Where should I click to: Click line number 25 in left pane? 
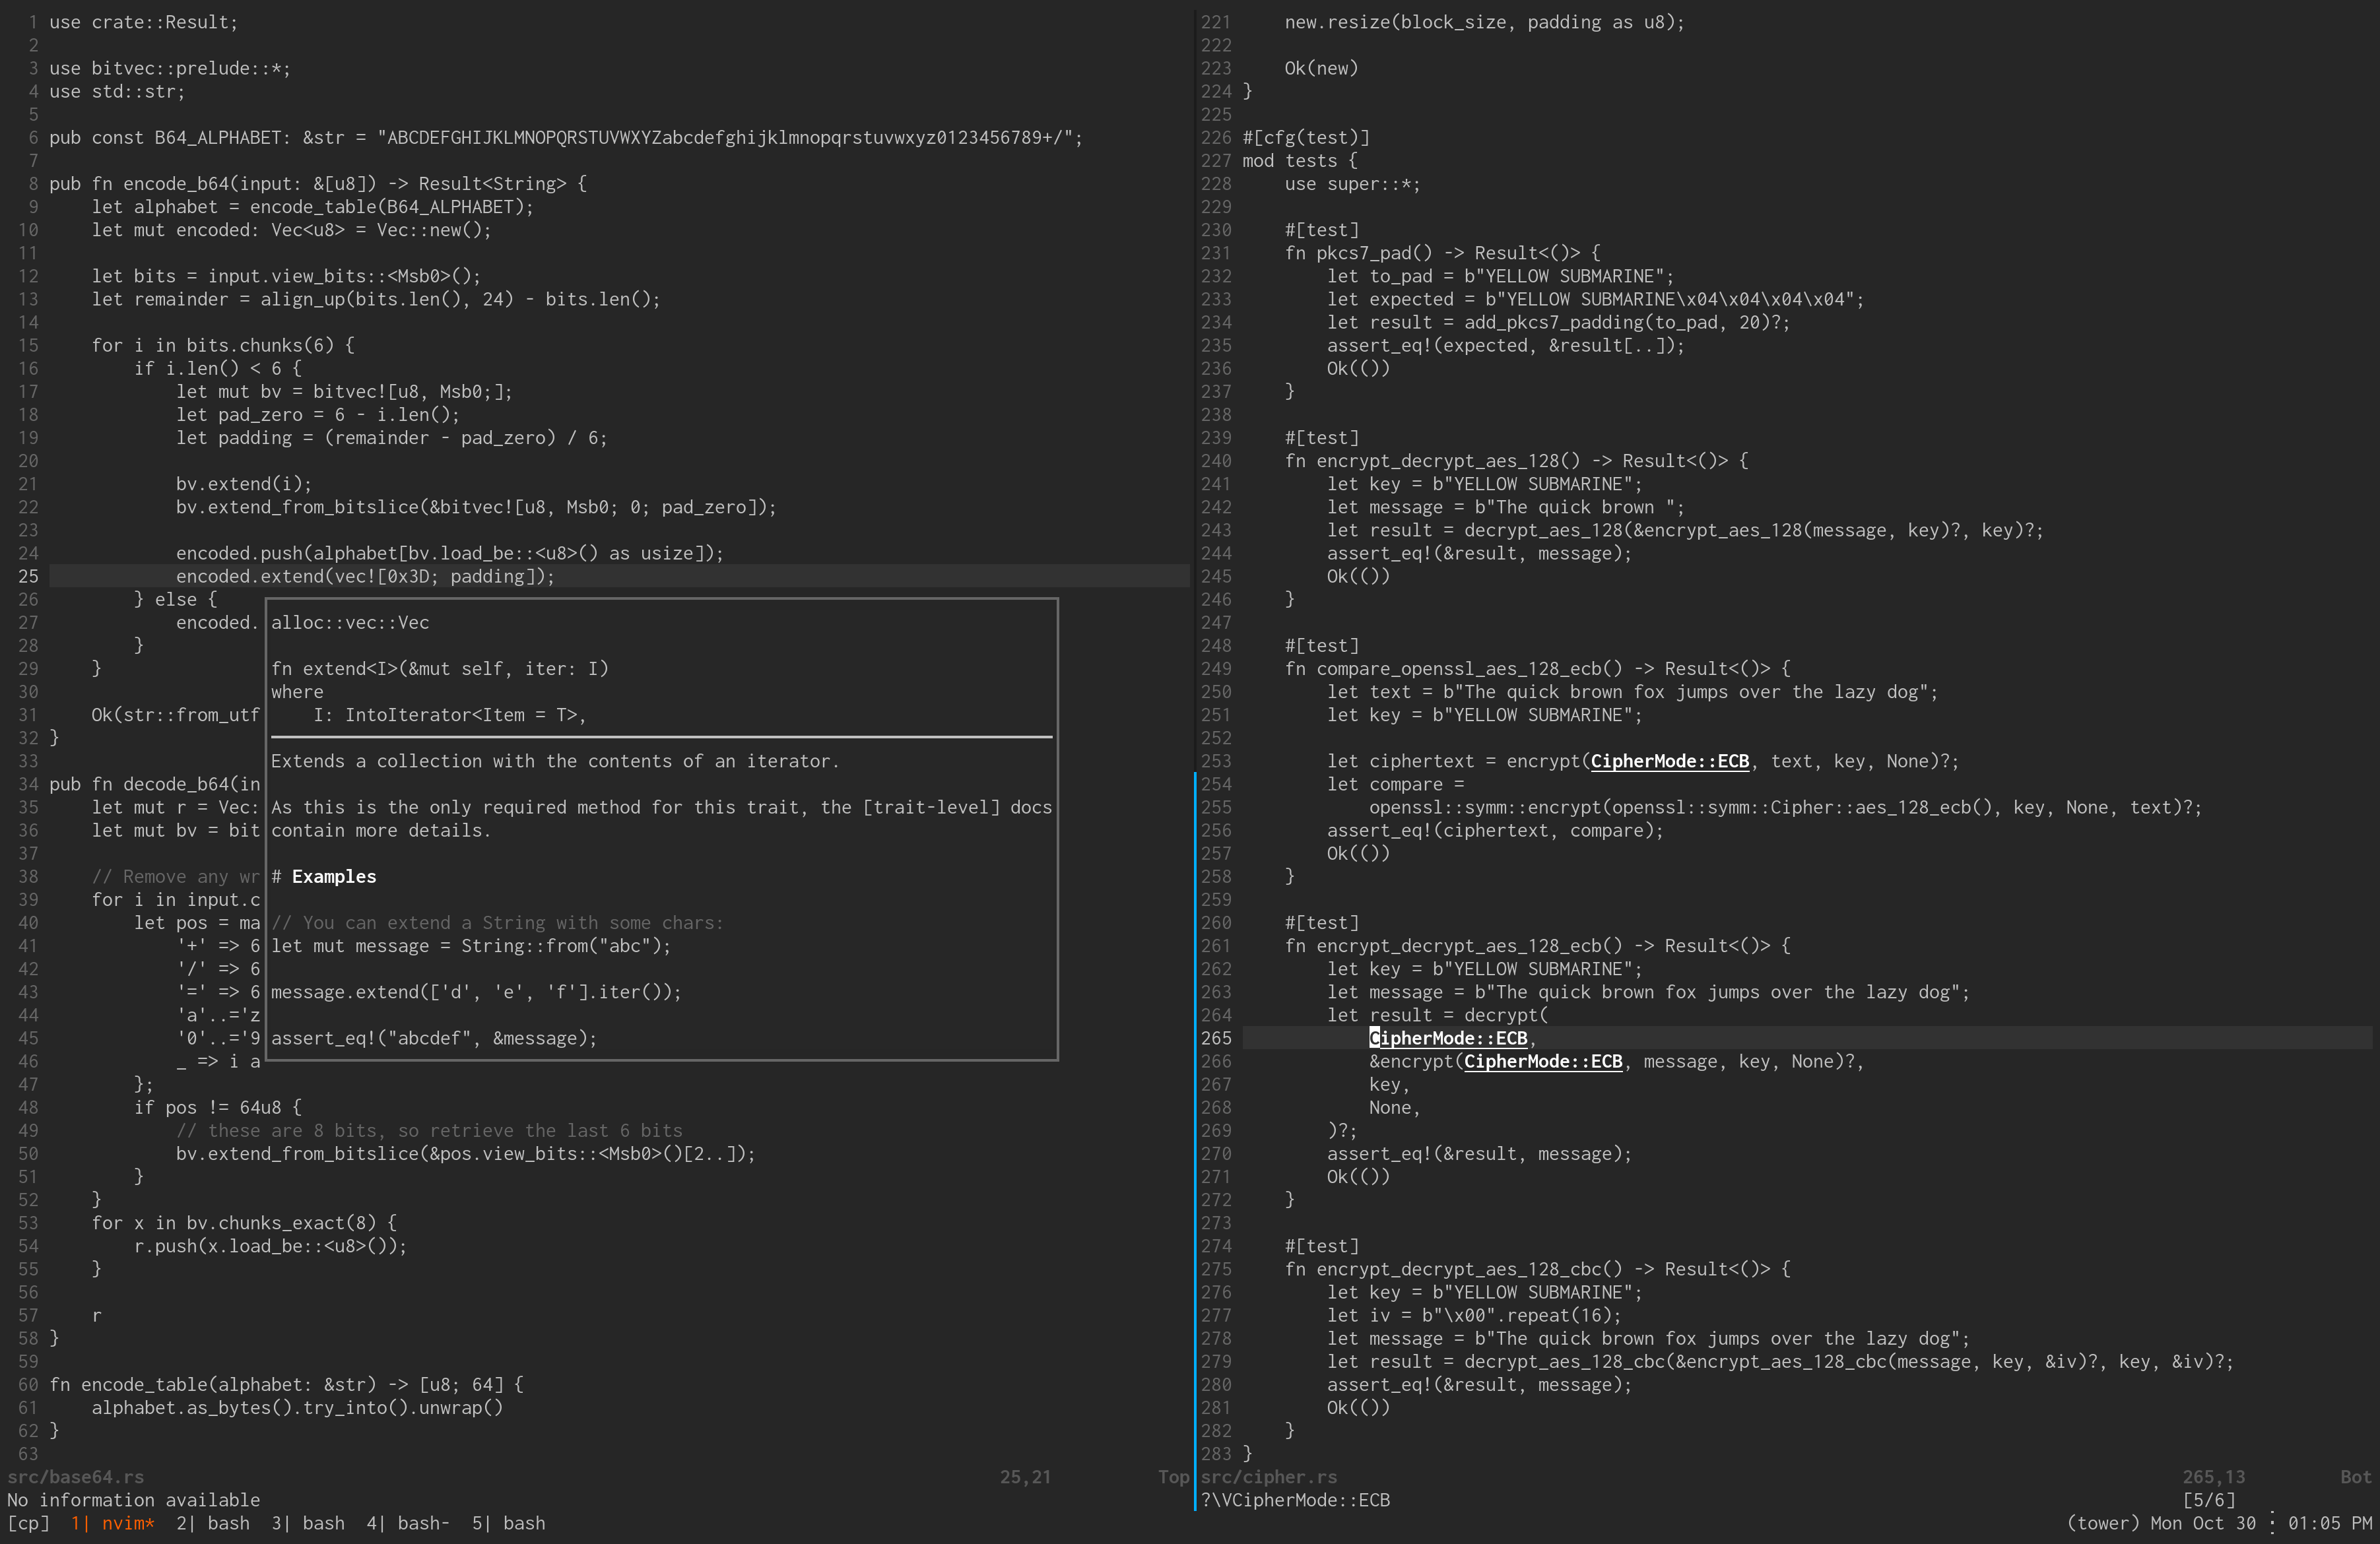pos(28,576)
